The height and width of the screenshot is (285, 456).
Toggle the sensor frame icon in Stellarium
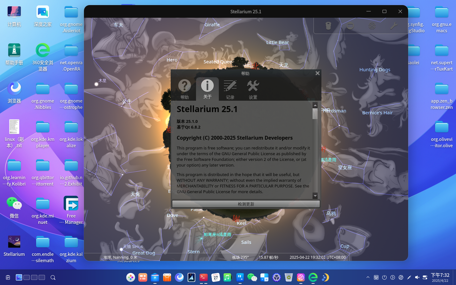pos(350,26)
